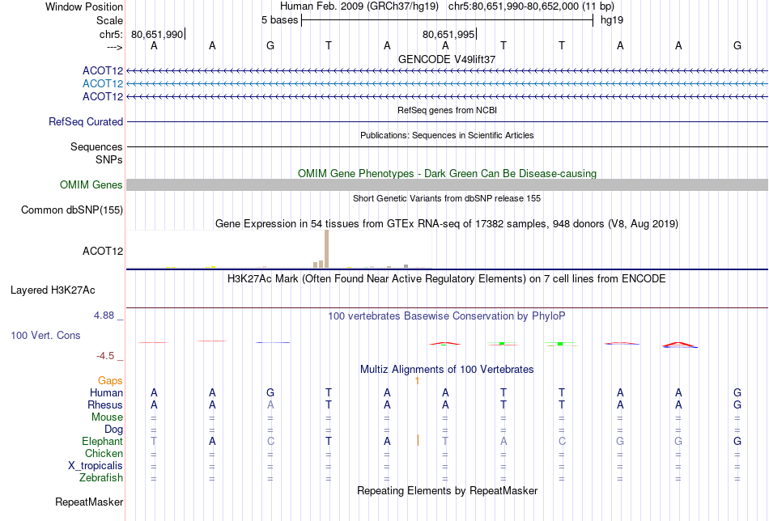The width and height of the screenshot is (769, 521).
Task: Click the tall tan bar in the GTEx chart
Action: (x=327, y=248)
